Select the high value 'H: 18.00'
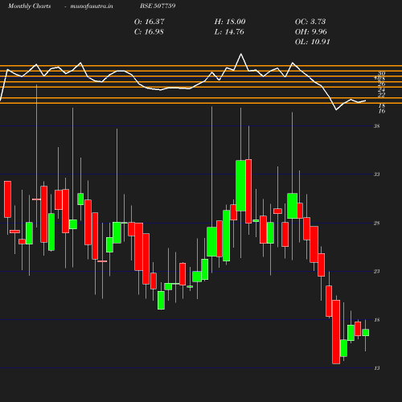Image resolution: width=402 pixels, height=402 pixels. pos(230,22)
